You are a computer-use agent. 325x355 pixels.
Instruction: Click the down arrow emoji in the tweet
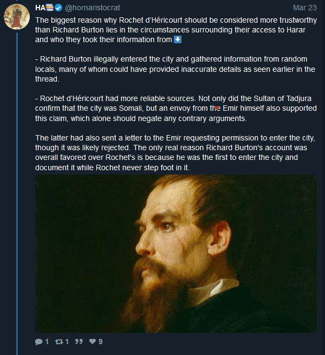point(178,39)
